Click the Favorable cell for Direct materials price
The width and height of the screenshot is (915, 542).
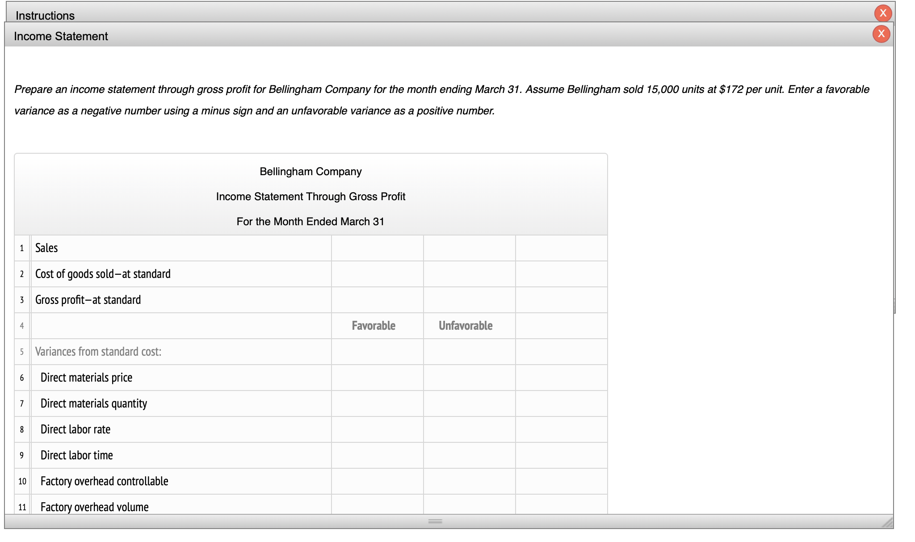tap(377, 378)
